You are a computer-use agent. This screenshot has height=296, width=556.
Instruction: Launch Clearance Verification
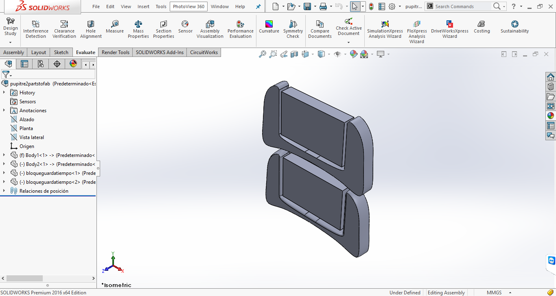pyautogui.click(x=64, y=29)
